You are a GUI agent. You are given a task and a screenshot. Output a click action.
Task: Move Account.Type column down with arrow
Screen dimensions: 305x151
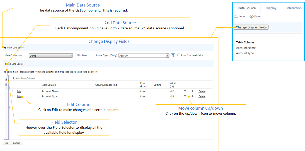pos(192,96)
